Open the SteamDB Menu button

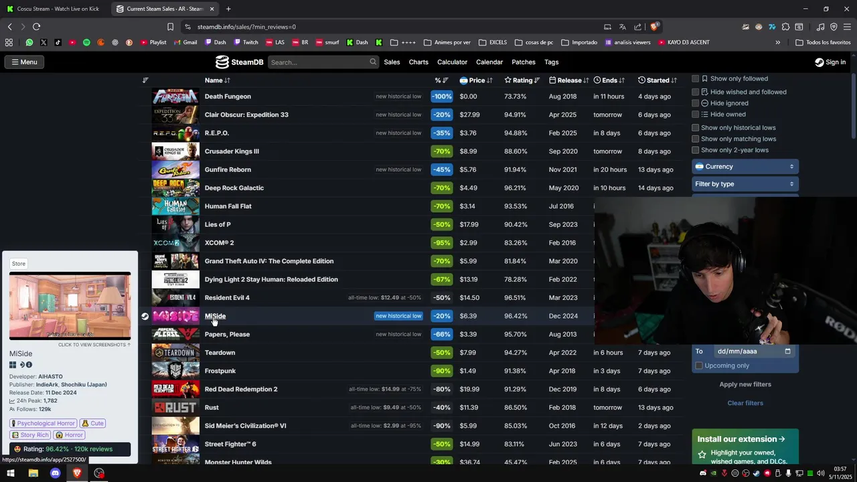(24, 62)
